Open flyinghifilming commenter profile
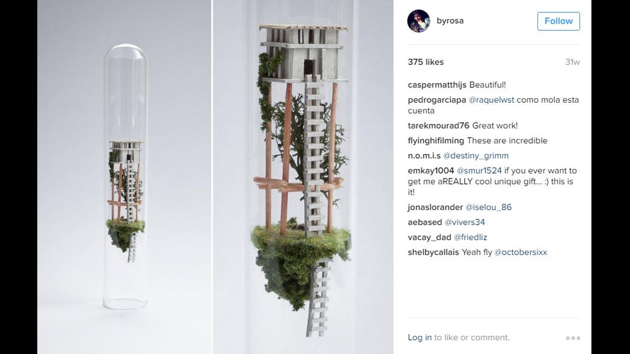Screen dimensions: 630x354 click(x=436, y=141)
